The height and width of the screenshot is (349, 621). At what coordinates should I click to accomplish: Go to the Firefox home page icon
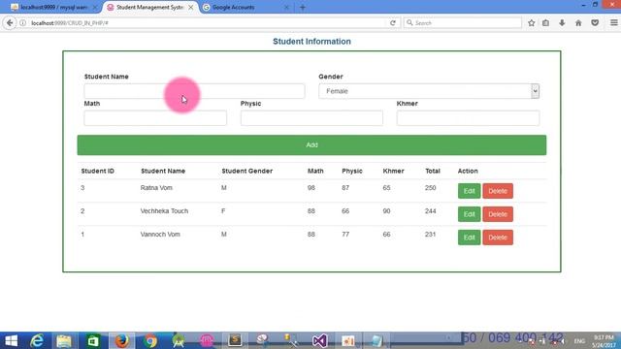pyautogui.click(x=578, y=23)
